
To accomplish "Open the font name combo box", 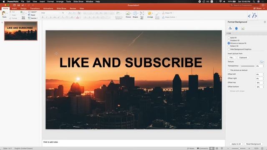I will click(50, 13).
